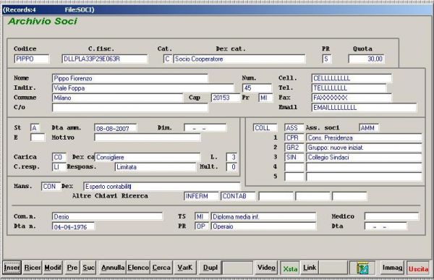Viewport: 434px width, 280px height.
Task: Click the Dta amm. field 08-08-2007
Action: (x=116, y=128)
